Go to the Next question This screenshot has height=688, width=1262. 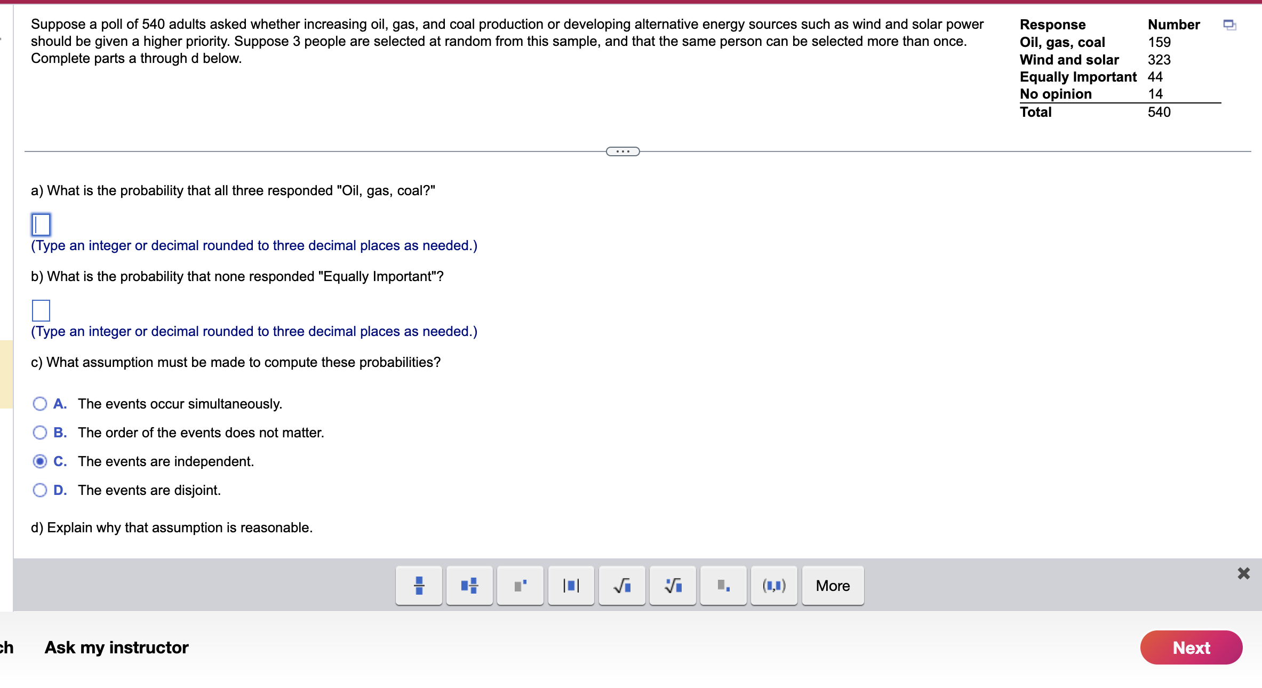pos(1191,647)
